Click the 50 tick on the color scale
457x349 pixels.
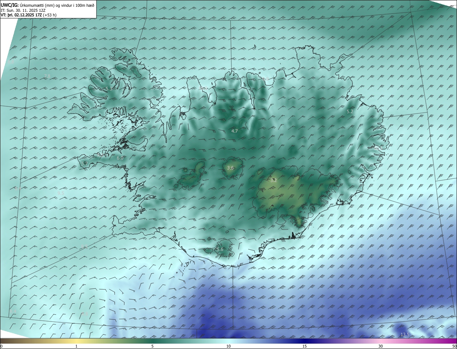coord(454,346)
